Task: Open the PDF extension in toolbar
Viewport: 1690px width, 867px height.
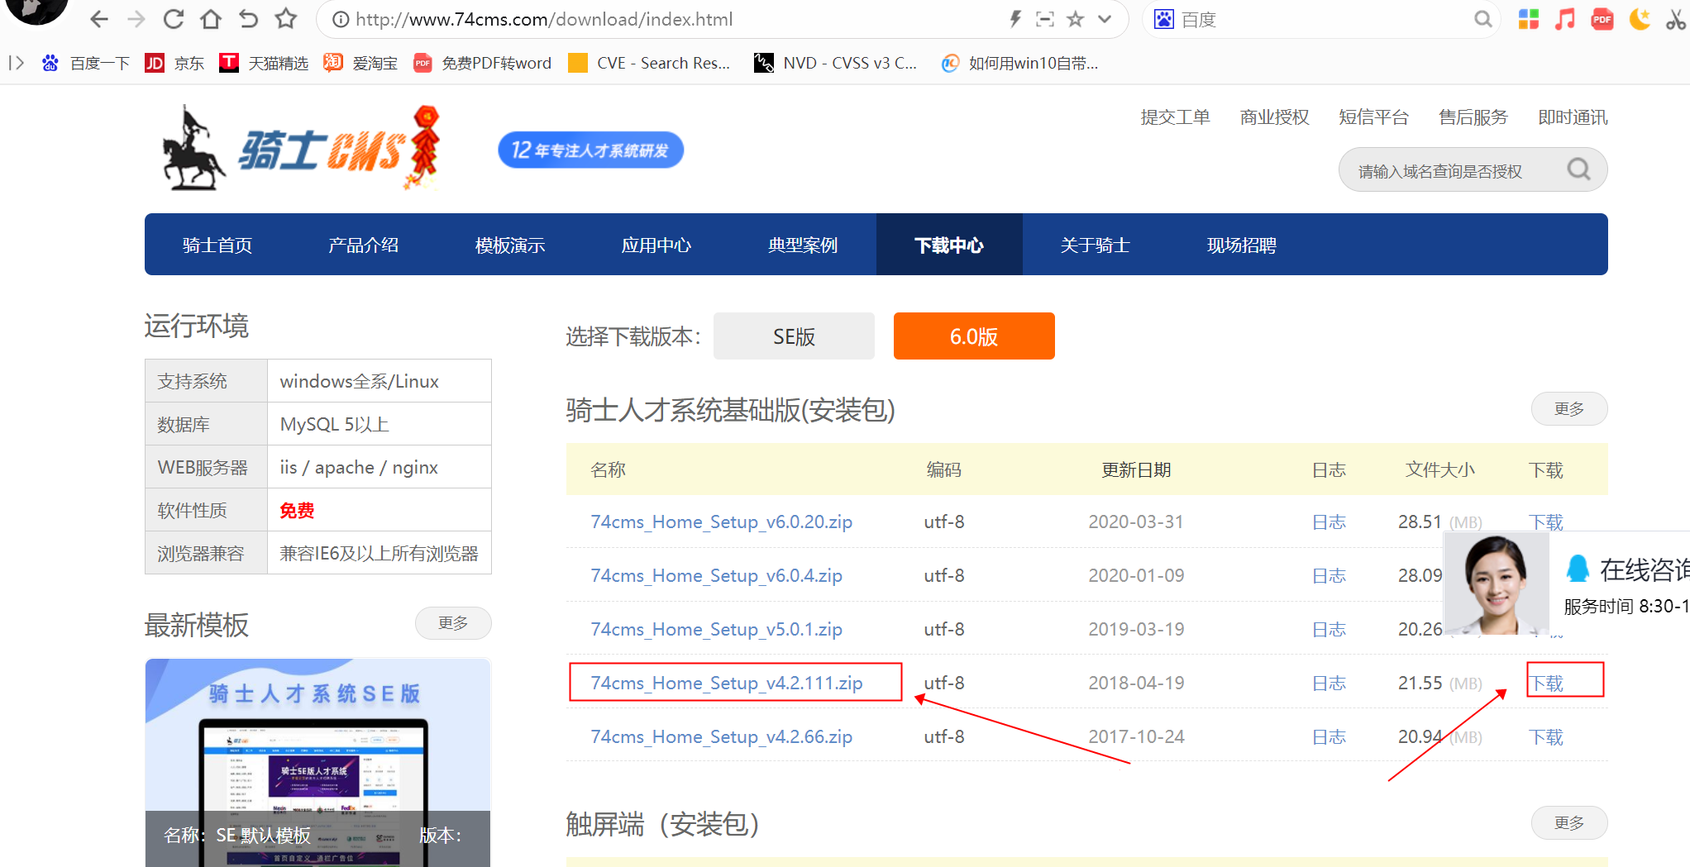Action: (1602, 18)
